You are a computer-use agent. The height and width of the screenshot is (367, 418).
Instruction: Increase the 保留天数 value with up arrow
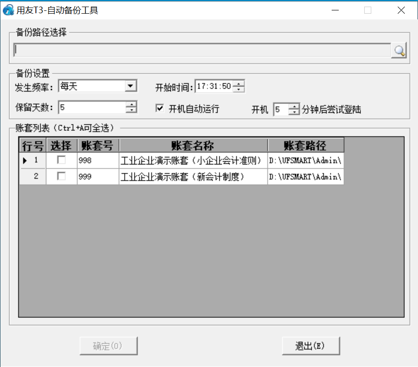coord(131,105)
